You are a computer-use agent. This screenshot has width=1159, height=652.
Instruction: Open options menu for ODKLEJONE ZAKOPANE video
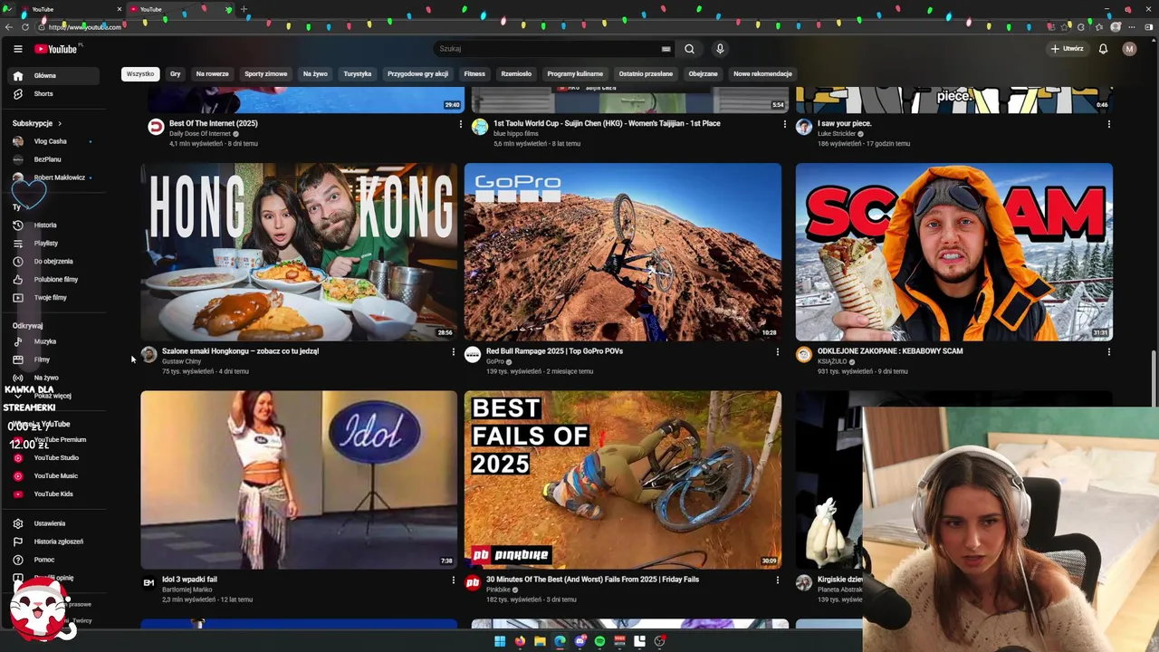click(1108, 352)
